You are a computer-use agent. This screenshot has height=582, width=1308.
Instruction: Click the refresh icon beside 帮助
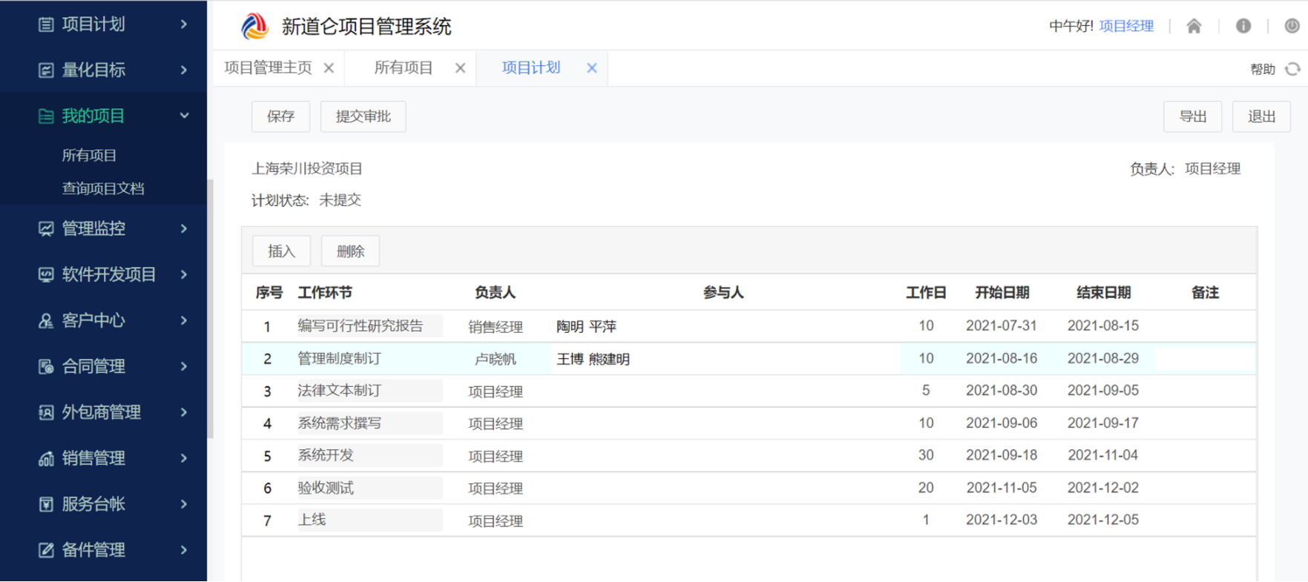tap(1293, 69)
